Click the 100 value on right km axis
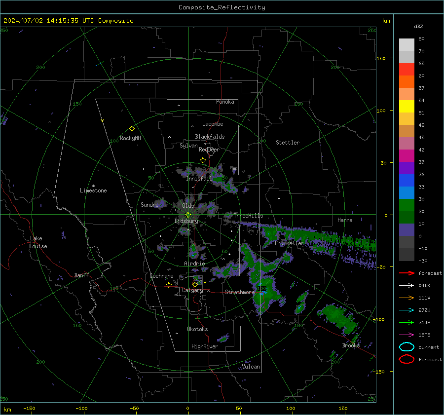Image resolution: width=444 pixels, height=415 pixels. pyautogui.click(x=381, y=111)
